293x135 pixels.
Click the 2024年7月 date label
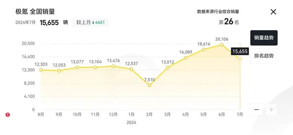(x=25, y=22)
